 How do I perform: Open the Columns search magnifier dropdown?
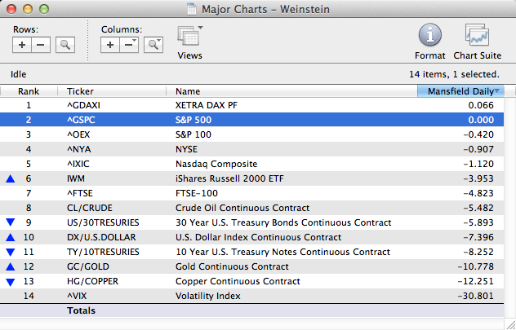coord(153,45)
